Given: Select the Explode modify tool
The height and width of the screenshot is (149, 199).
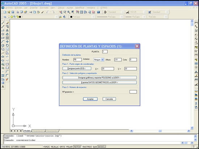Looking at the screenshot, I should click(7, 79).
